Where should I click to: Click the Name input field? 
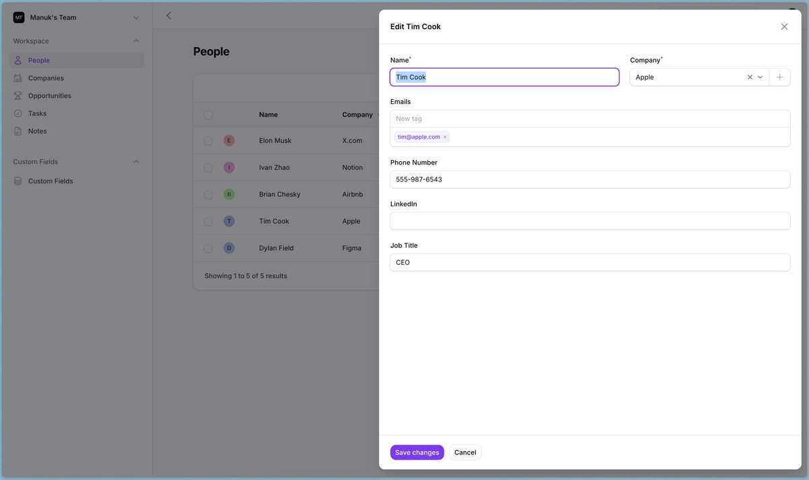504,77
